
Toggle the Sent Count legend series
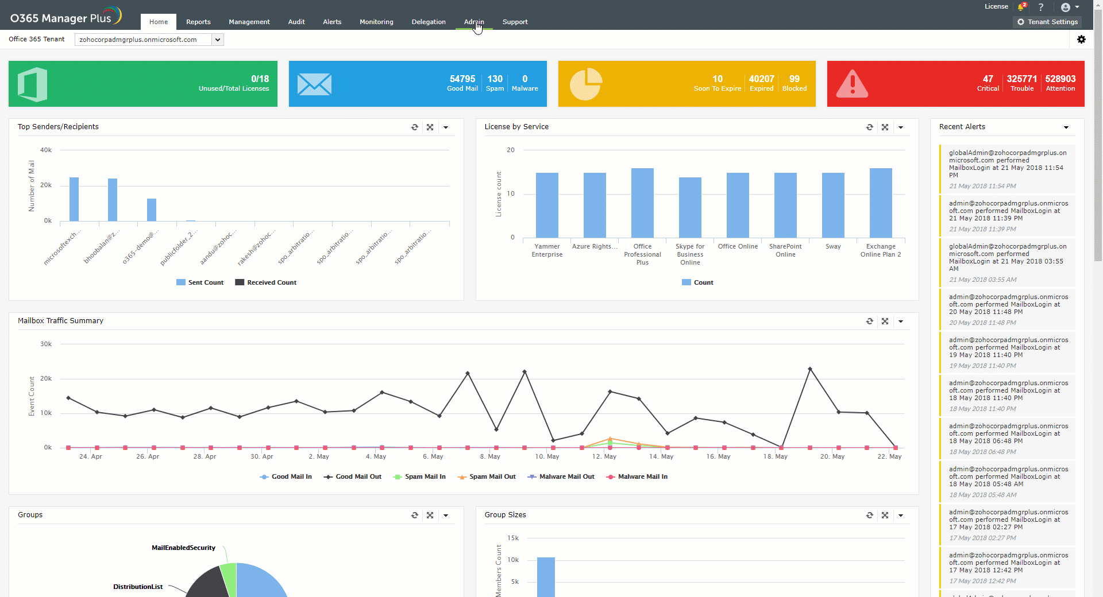[x=199, y=282]
